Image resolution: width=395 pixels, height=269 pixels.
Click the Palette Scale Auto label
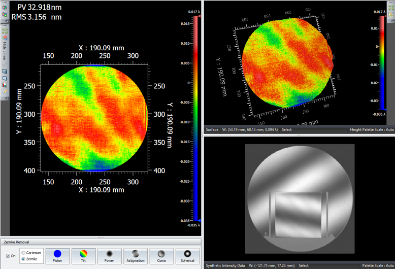(377, 265)
